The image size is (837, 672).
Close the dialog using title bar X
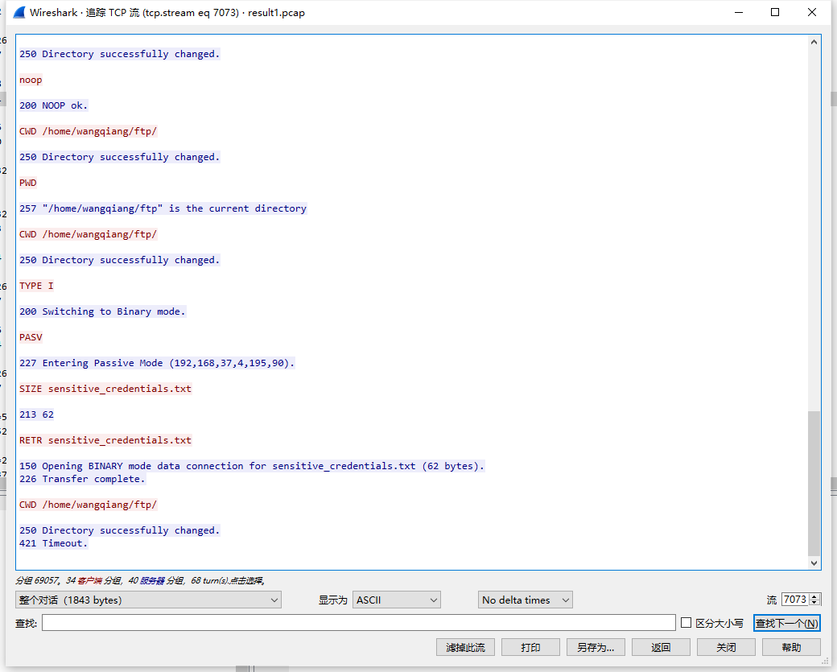point(811,13)
